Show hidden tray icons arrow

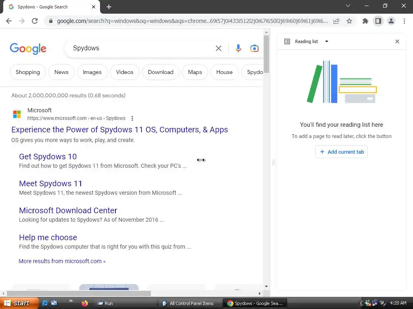pos(361,303)
